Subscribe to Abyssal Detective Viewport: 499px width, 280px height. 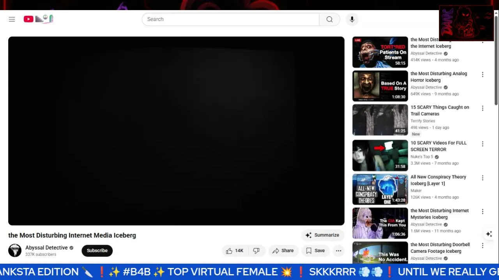[x=97, y=250]
